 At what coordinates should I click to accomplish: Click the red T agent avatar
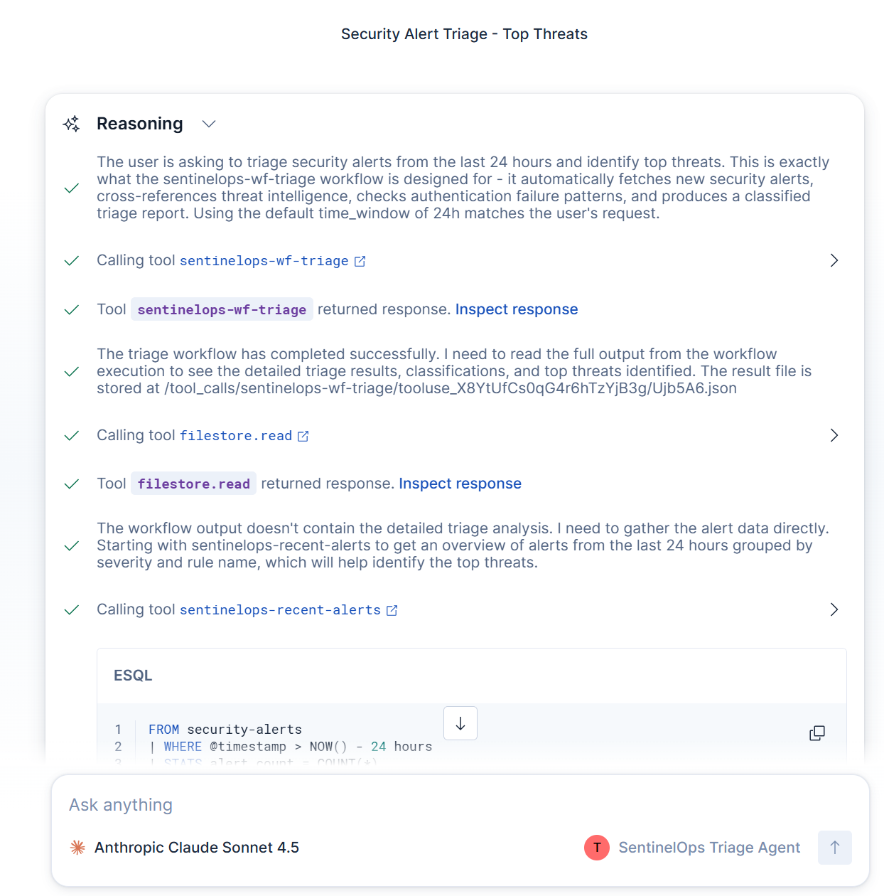(x=597, y=848)
